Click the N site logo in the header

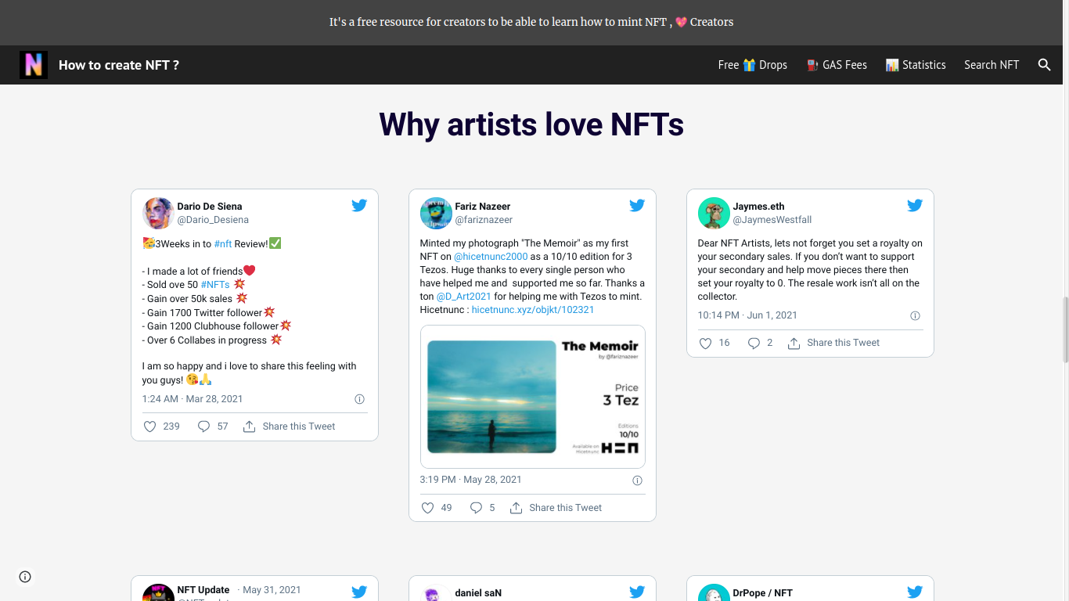pyautogui.click(x=33, y=65)
